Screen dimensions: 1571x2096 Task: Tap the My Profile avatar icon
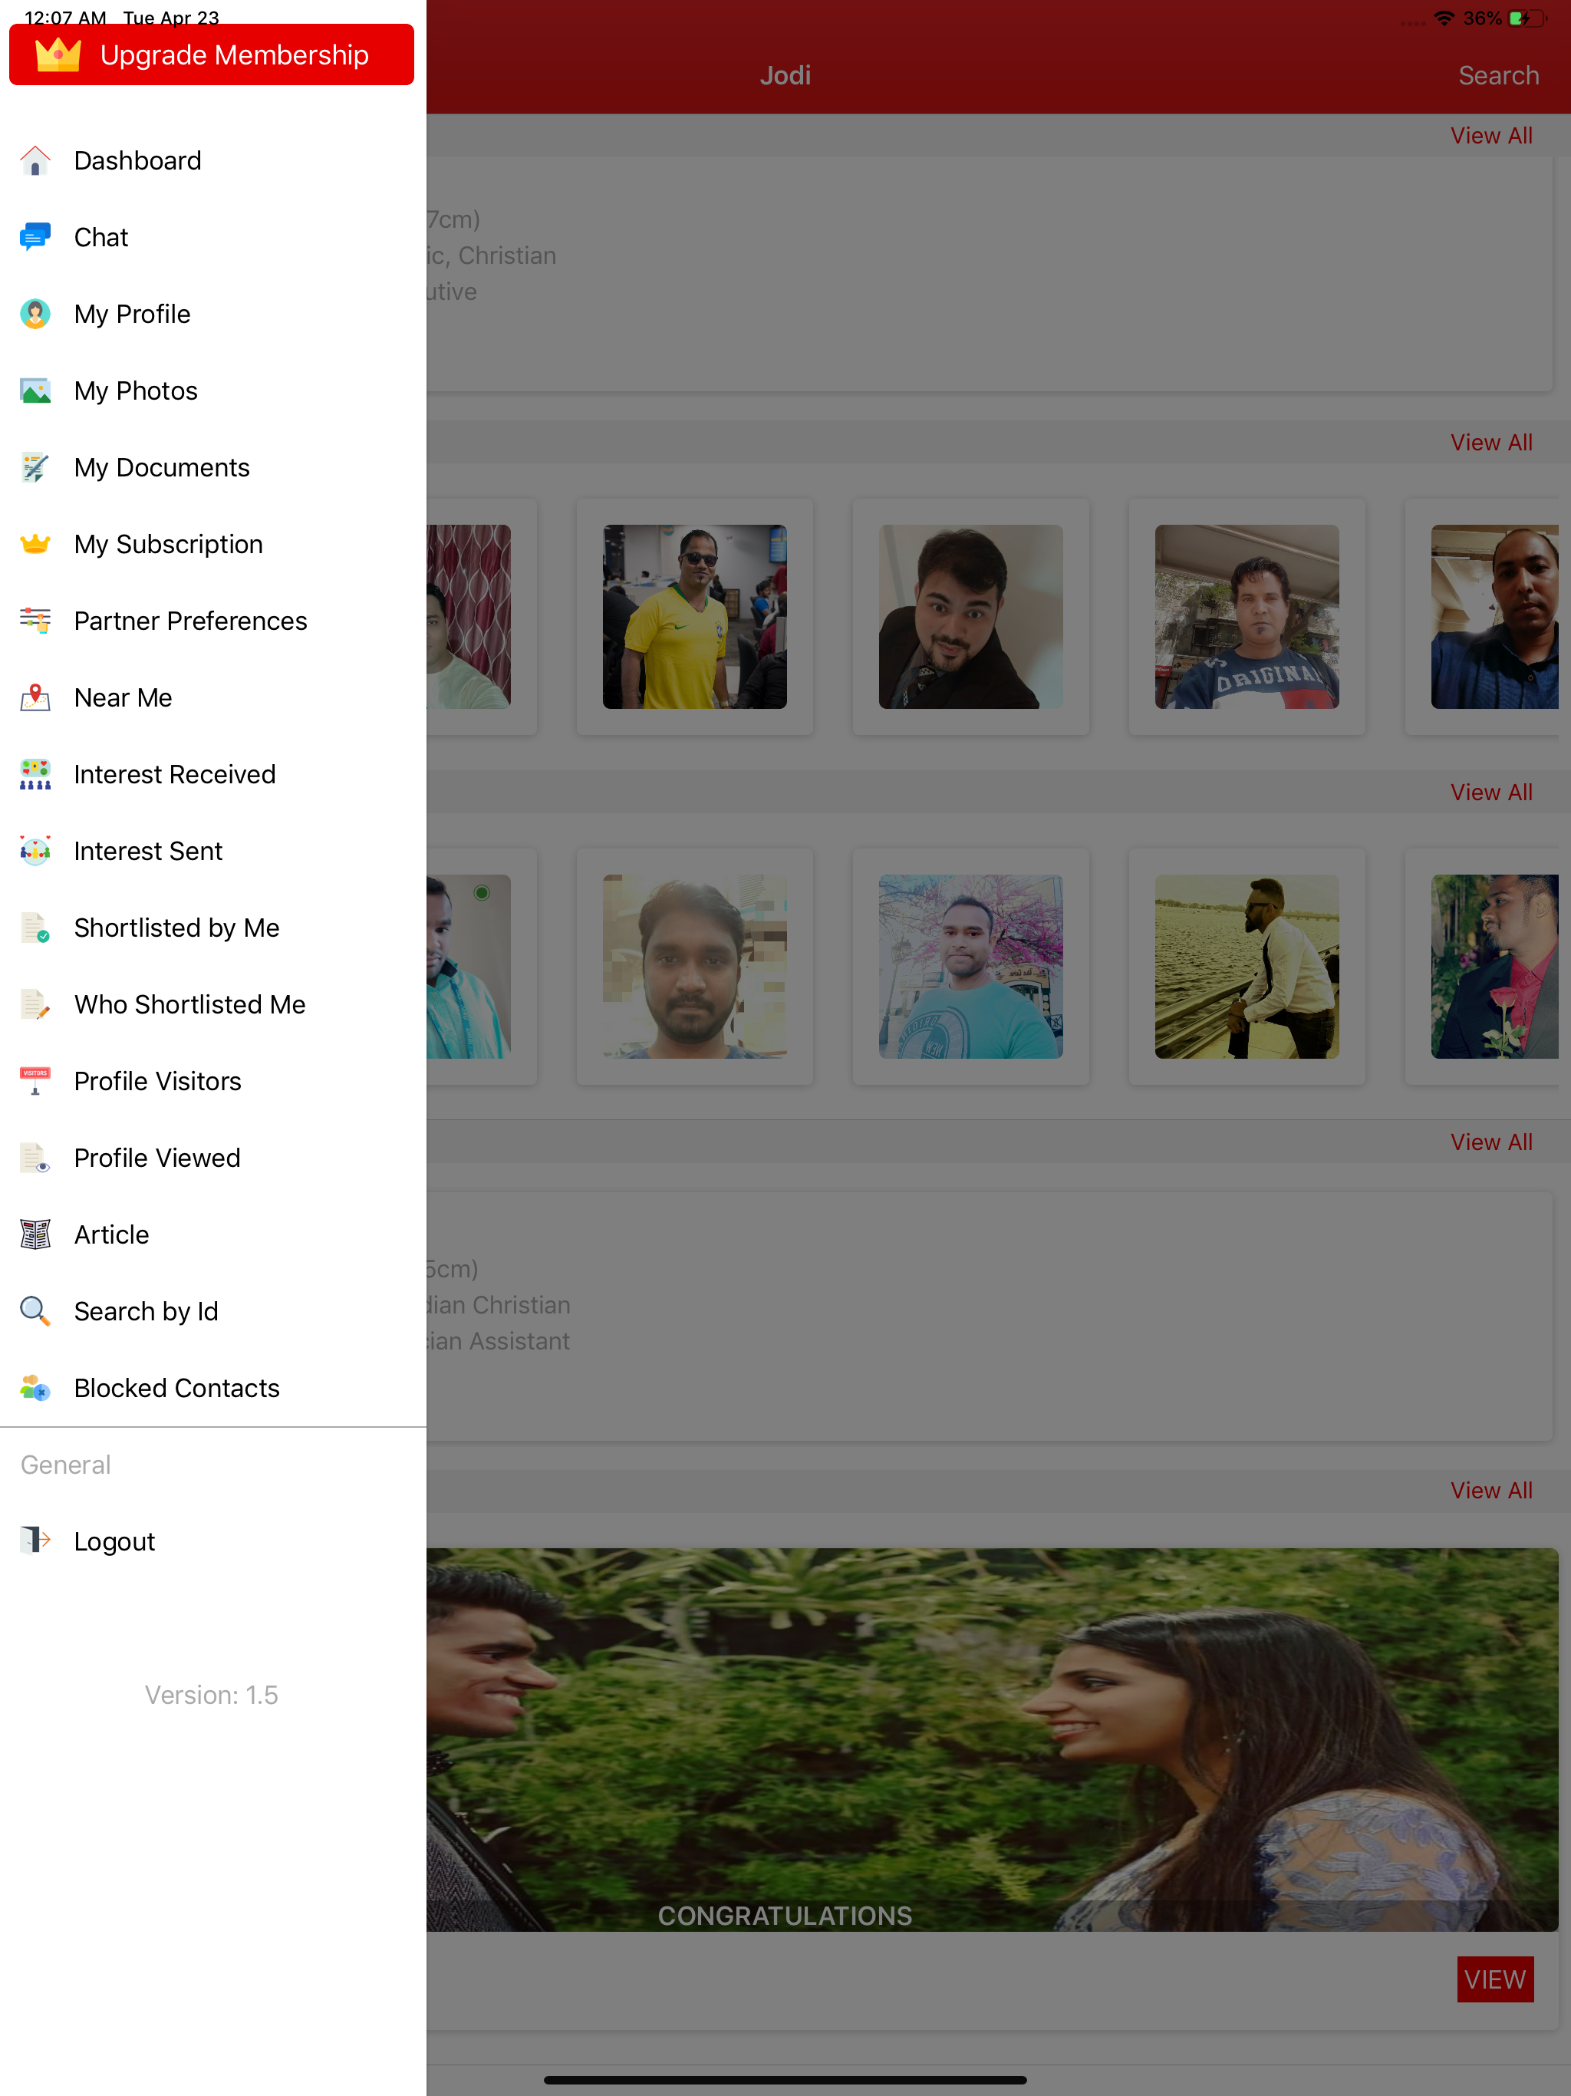click(35, 314)
